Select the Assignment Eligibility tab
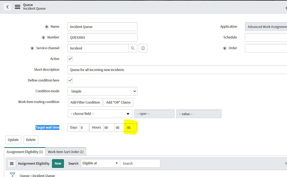The width and height of the screenshot is (287, 177). pyautogui.click(x=25, y=151)
